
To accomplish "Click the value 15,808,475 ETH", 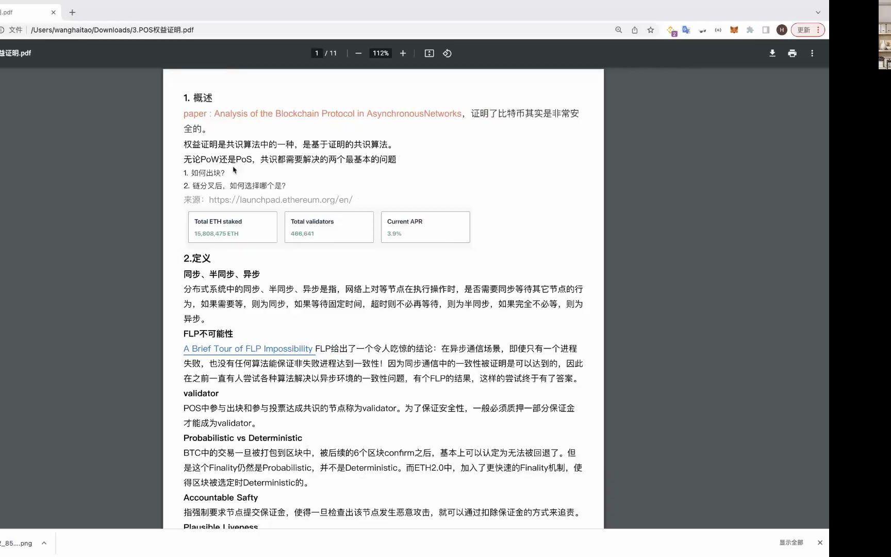I will pos(216,234).
